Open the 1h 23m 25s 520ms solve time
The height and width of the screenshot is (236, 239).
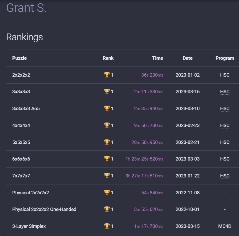[144, 159]
